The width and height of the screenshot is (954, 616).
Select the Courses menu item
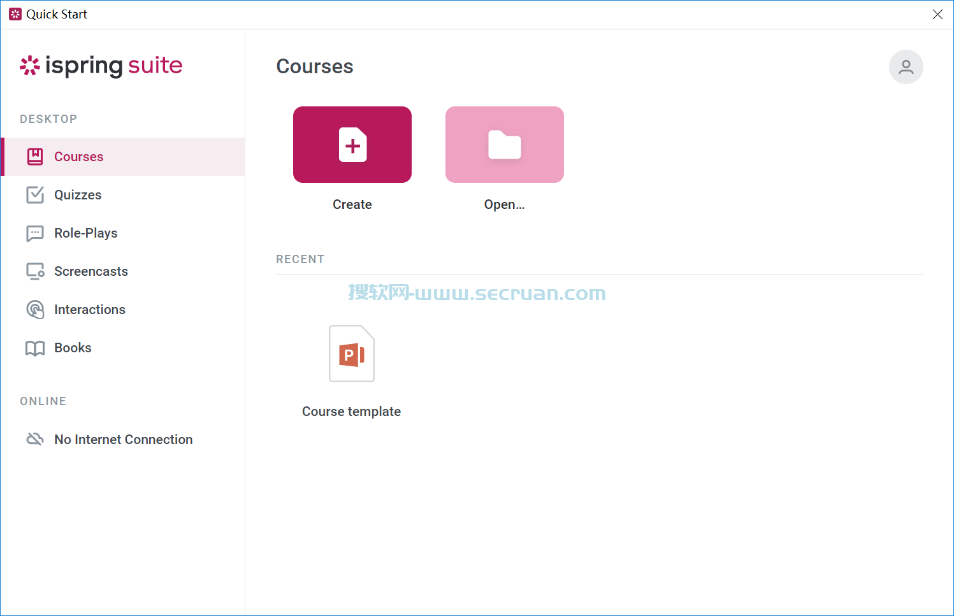click(x=123, y=157)
